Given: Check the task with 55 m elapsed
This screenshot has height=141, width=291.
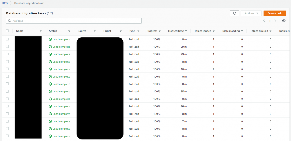Looking at the screenshot, I should [7, 91].
